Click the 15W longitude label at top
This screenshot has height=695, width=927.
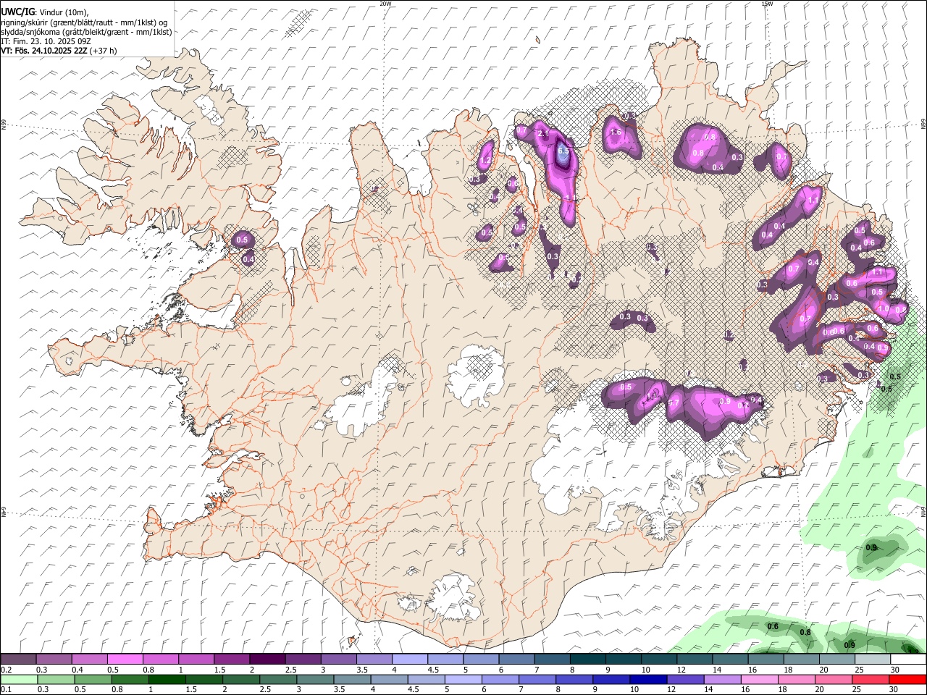(767, 4)
